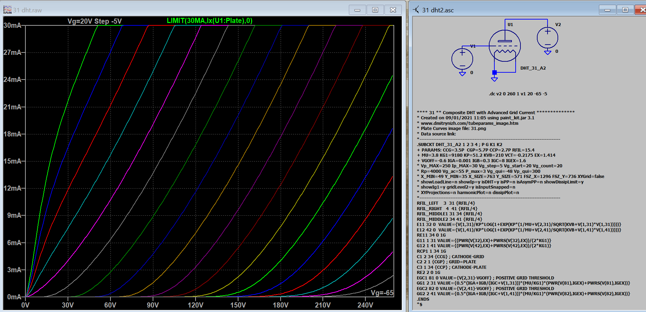Click the '31 dht2.asc' window title text
The image size is (646, 312).
point(438,10)
